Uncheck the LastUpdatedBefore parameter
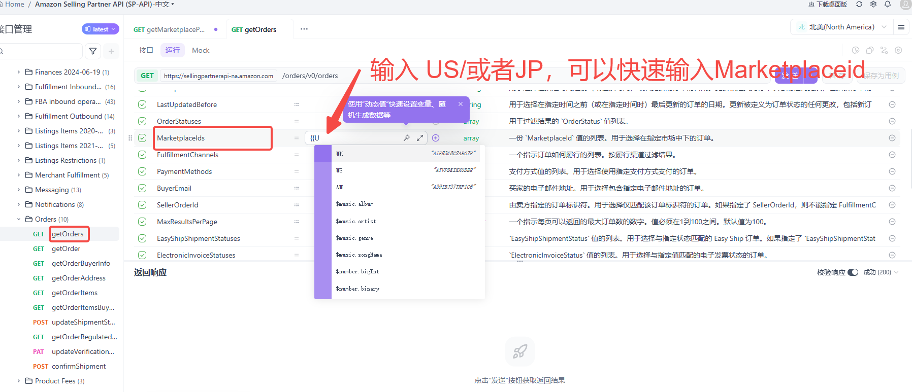The width and height of the screenshot is (912, 392). click(142, 104)
